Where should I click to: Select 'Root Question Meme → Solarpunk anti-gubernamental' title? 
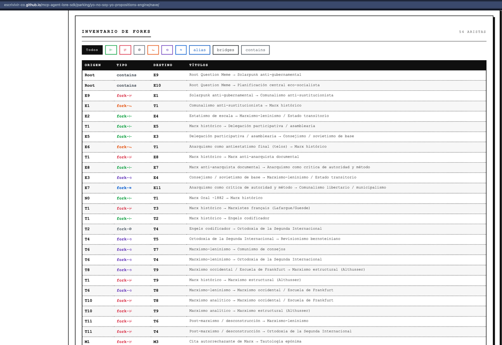click(x=245, y=75)
